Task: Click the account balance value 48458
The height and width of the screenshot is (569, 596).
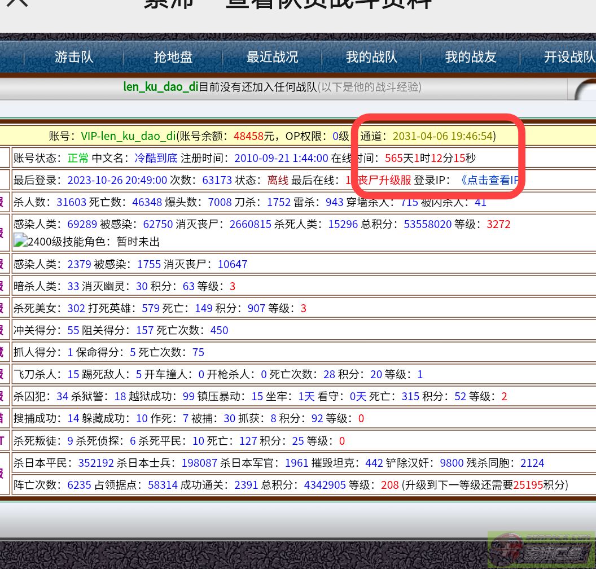Action: 249,136
